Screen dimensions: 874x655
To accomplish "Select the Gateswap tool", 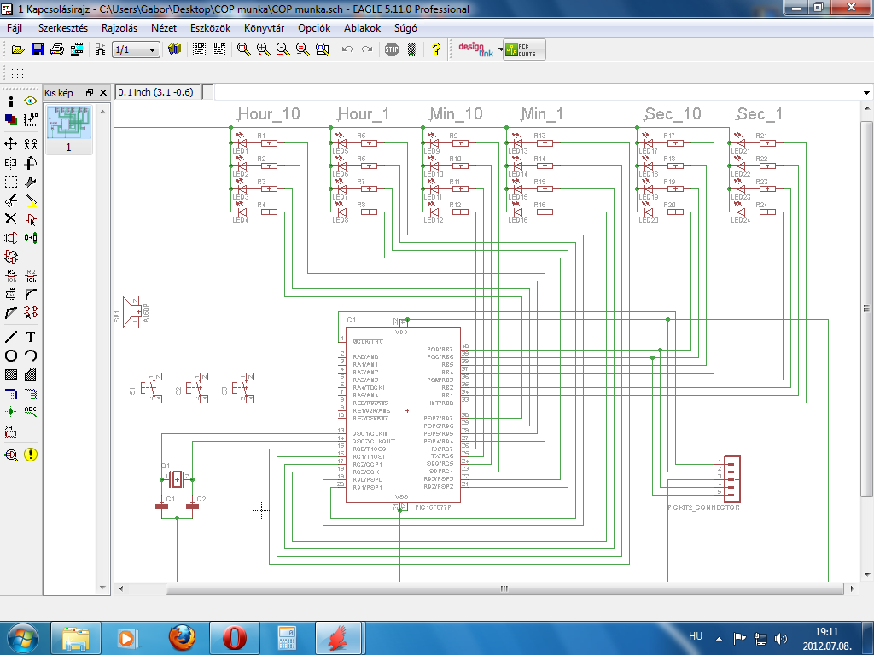I will 10,257.
